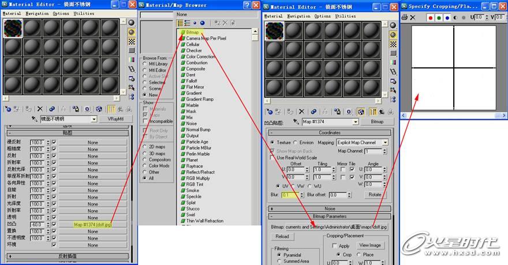Click printer icon in Specify Cropping window
Image resolution: width=508 pixels, height=265 pixels.
pyautogui.click(x=405, y=17)
